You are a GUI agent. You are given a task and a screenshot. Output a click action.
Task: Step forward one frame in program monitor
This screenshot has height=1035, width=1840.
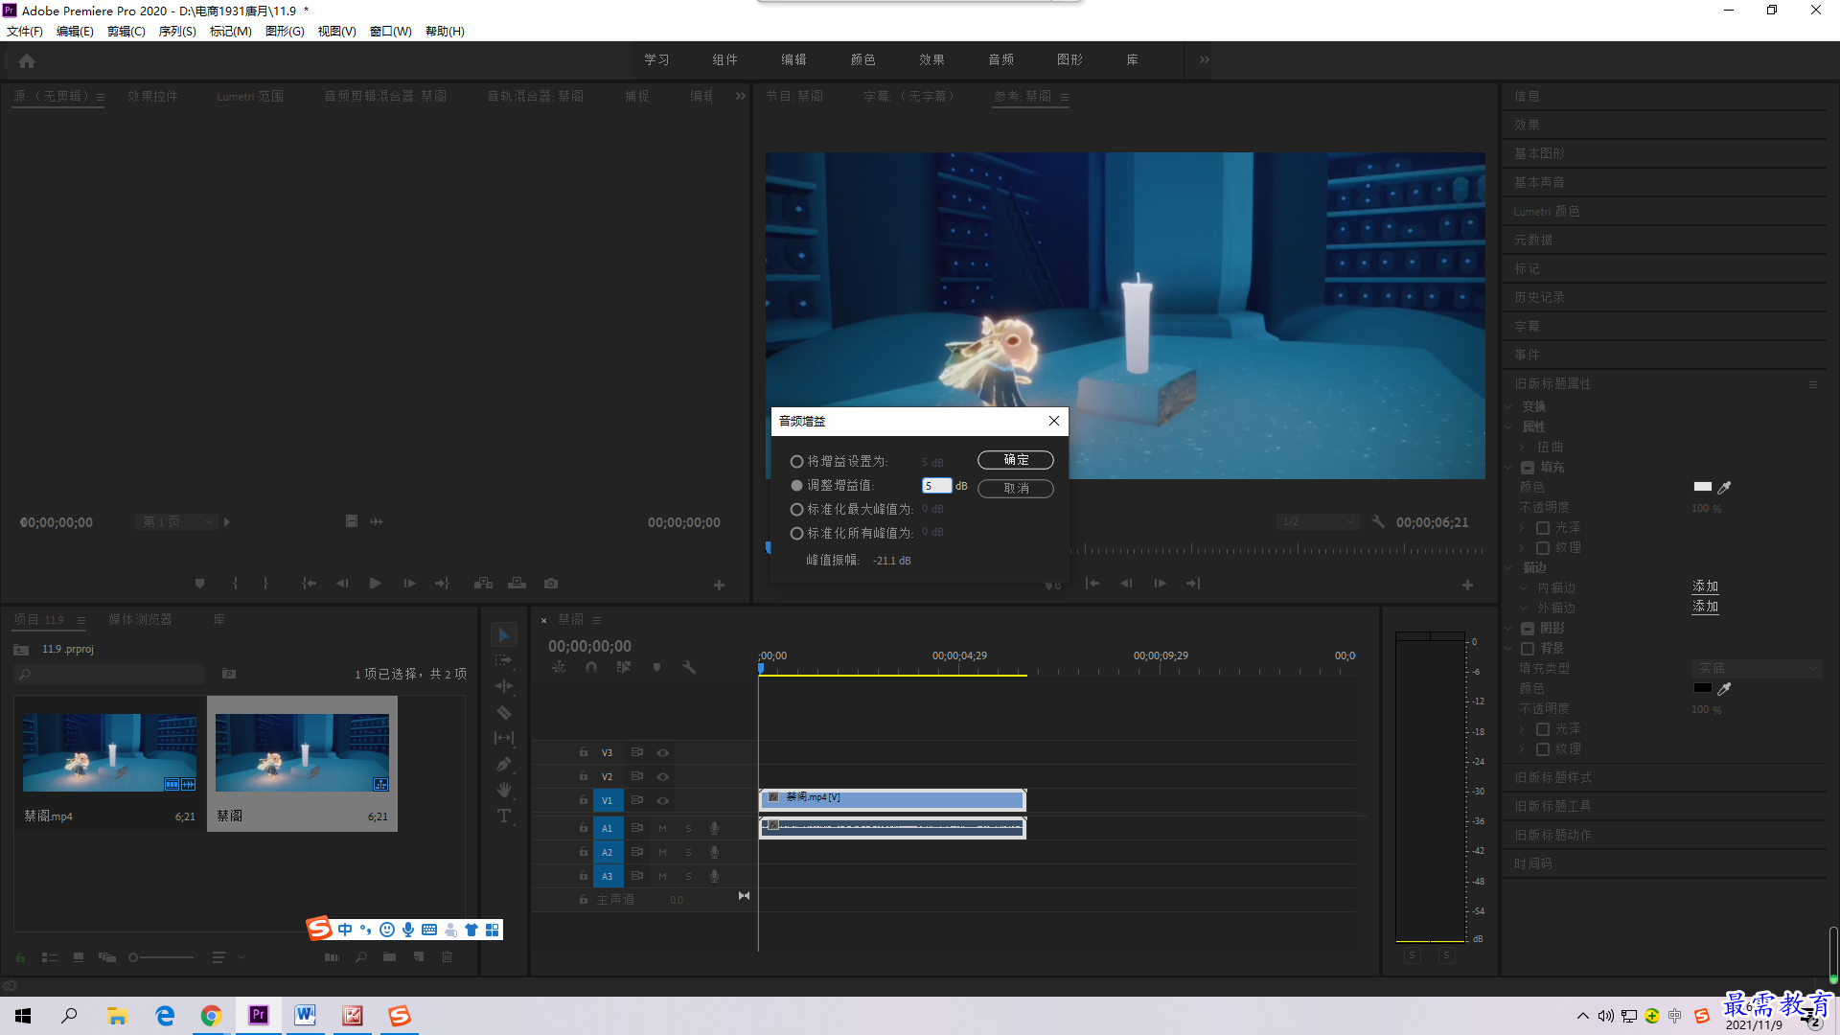[1160, 583]
